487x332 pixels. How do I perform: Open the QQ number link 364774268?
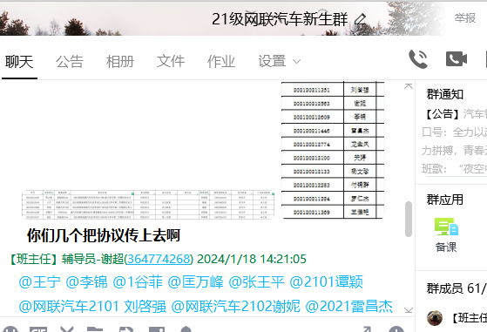[159, 259]
